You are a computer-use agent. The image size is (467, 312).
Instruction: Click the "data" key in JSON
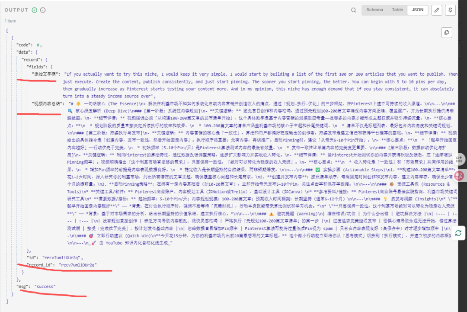point(24,52)
